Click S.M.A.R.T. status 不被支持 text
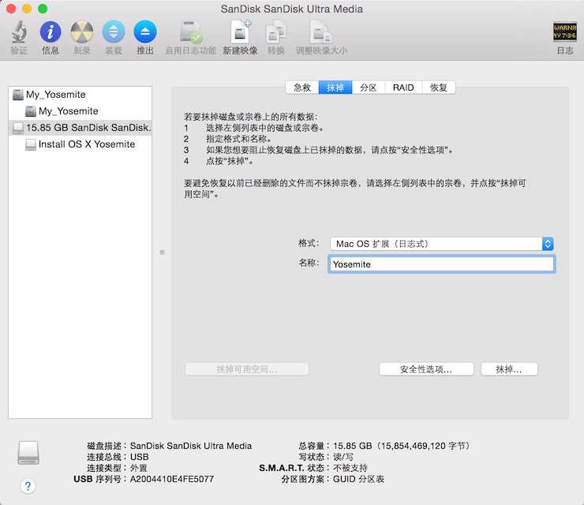Image resolution: width=584 pixels, height=505 pixels. pyautogui.click(x=350, y=468)
